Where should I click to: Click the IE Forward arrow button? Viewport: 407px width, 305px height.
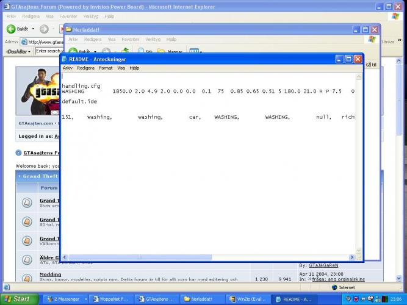pos(44,29)
